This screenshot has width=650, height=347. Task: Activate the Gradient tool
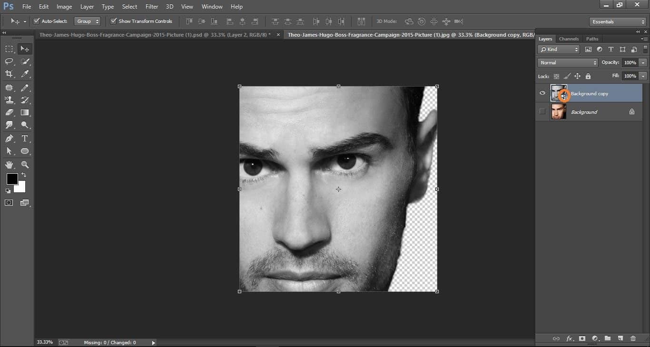point(25,112)
